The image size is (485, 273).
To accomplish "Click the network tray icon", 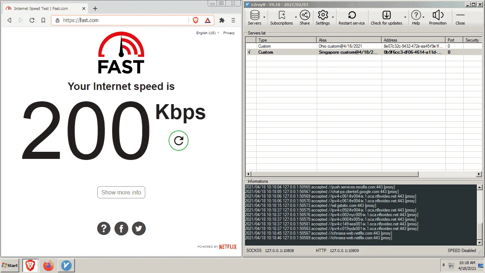I will pyautogui.click(x=452, y=266).
